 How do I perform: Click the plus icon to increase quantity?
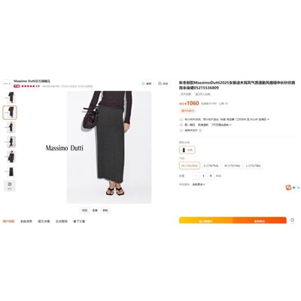[211, 176]
